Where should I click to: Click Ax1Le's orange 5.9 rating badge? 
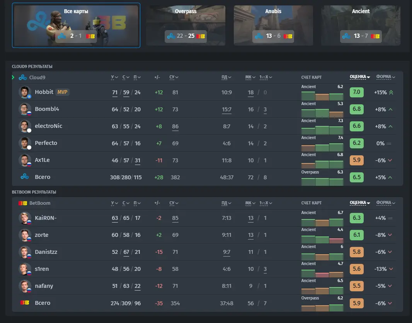tap(357, 160)
